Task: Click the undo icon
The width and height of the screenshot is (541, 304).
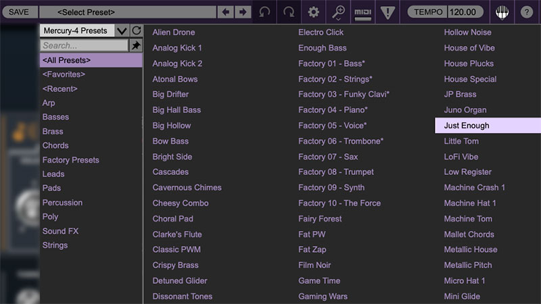Action: point(264,12)
